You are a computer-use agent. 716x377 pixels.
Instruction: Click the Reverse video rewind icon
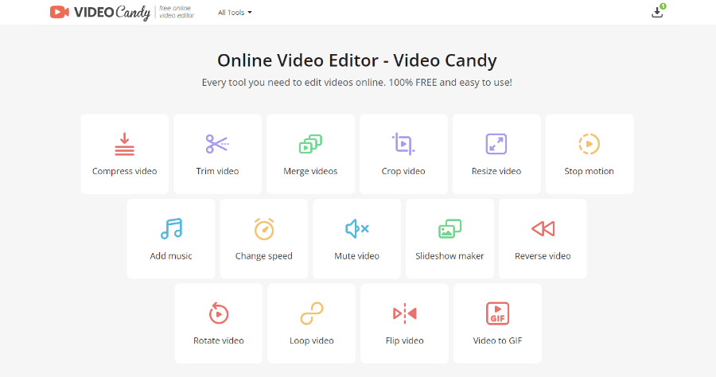coord(543,228)
